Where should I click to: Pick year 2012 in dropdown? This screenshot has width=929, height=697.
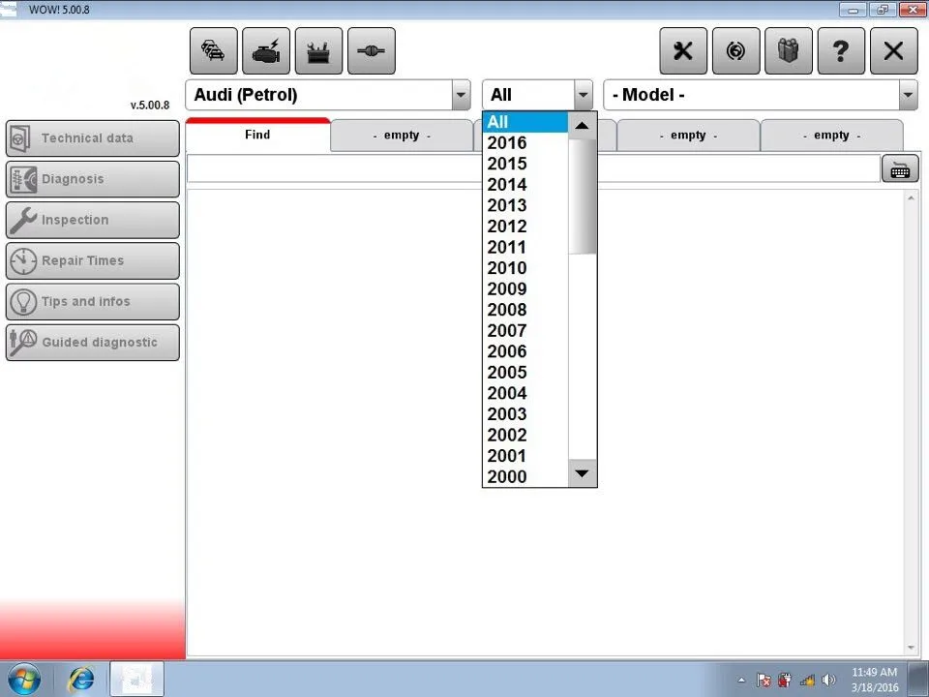coord(524,227)
